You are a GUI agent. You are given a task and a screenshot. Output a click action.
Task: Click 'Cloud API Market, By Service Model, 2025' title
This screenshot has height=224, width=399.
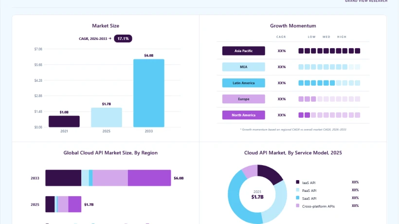coord(293,153)
